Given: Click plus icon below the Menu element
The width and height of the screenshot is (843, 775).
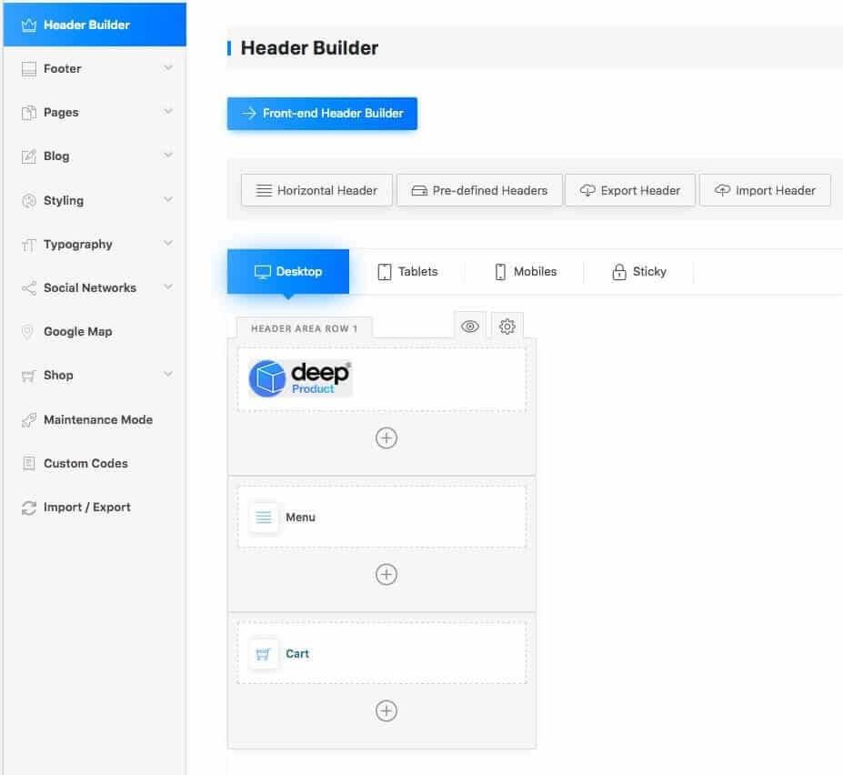Looking at the screenshot, I should pyautogui.click(x=386, y=575).
